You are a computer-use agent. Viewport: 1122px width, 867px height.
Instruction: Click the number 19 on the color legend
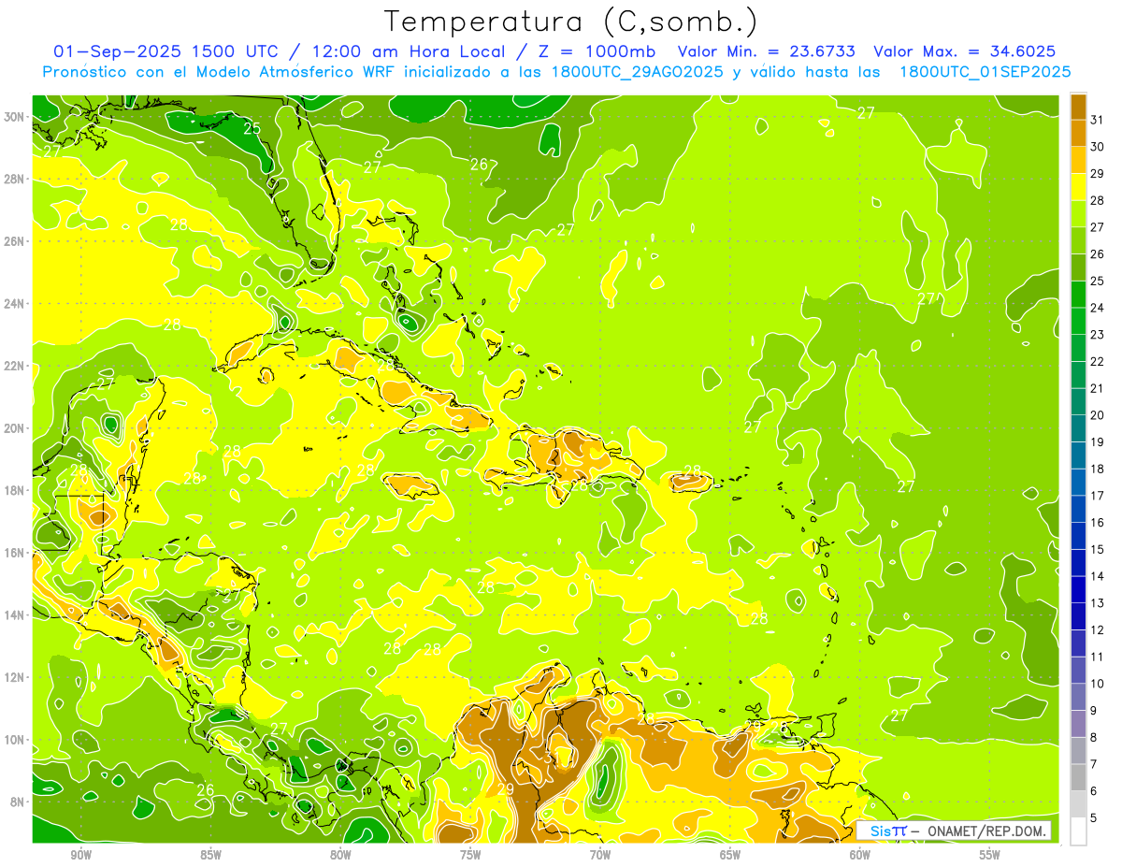[x=1098, y=442]
